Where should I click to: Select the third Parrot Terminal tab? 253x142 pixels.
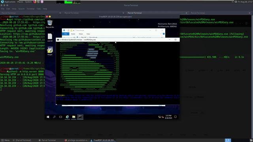pyautogui.click(x=157, y=13)
